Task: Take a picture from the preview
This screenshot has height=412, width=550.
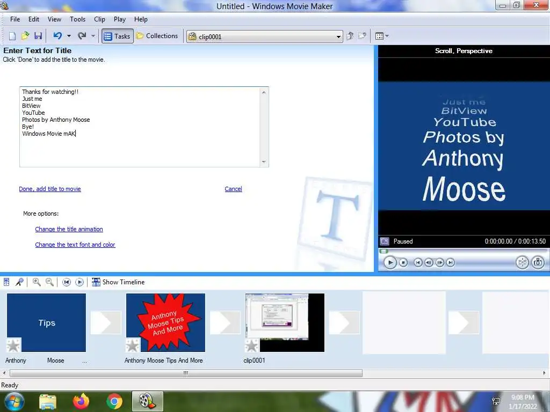Action: coord(538,262)
